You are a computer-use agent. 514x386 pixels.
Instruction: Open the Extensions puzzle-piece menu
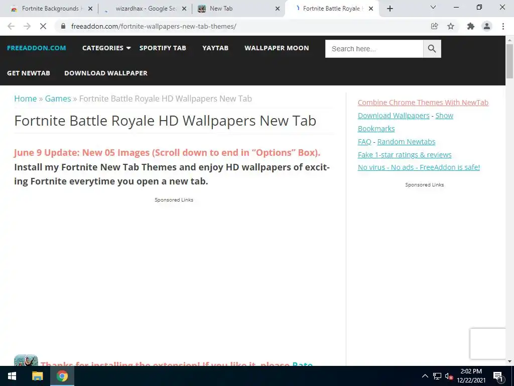click(x=471, y=26)
